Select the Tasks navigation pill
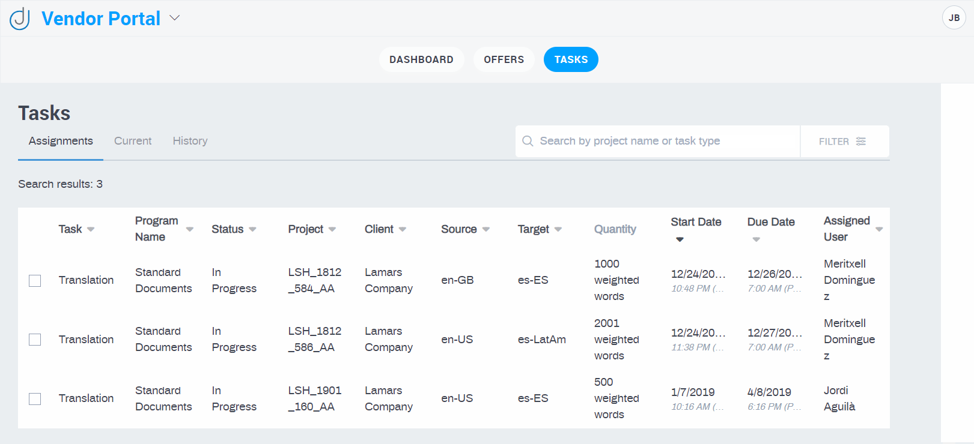The width and height of the screenshot is (974, 444). [x=571, y=59]
